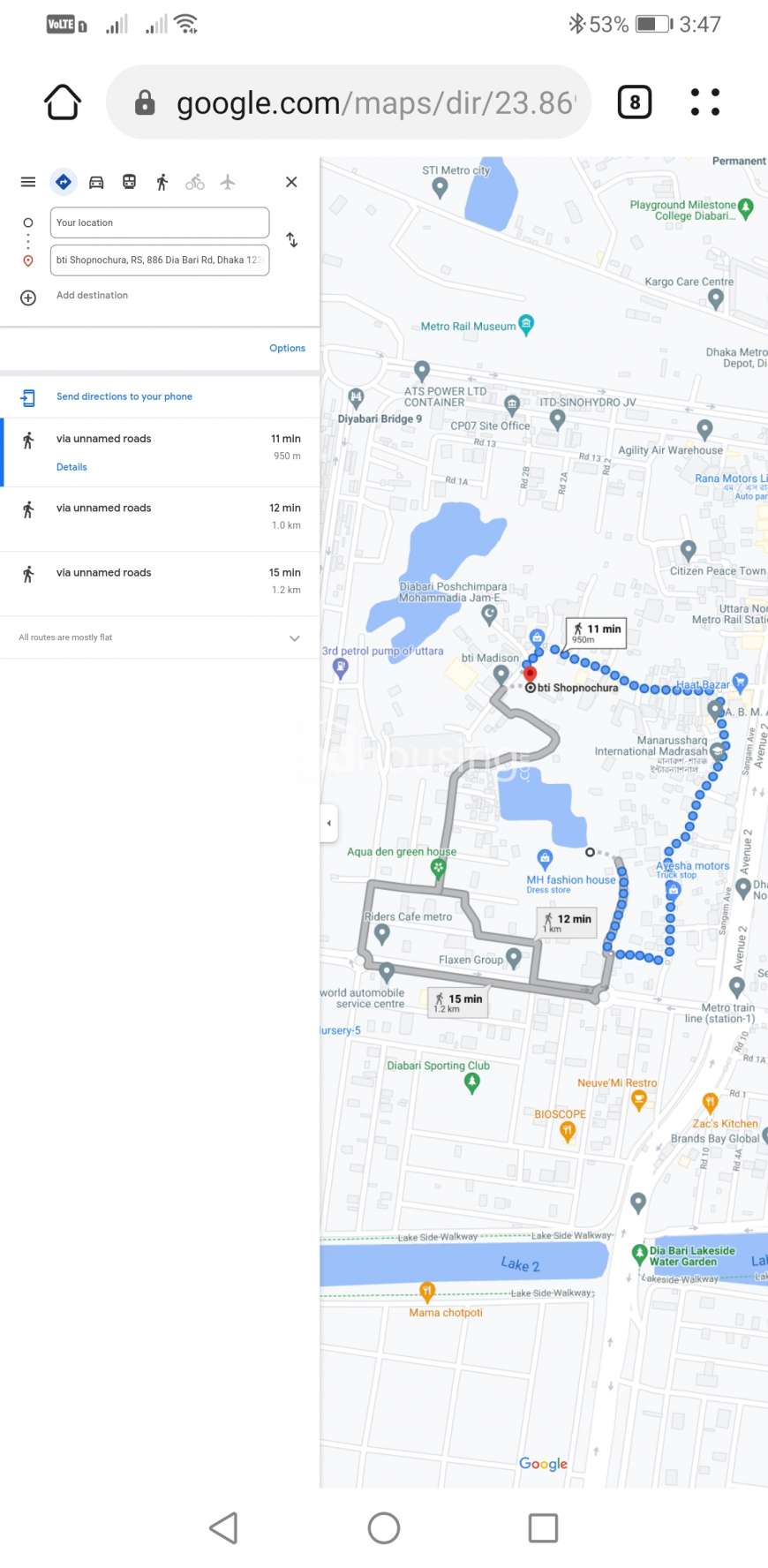
Task: Click Add destination plus icon
Action: coord(28,298)
